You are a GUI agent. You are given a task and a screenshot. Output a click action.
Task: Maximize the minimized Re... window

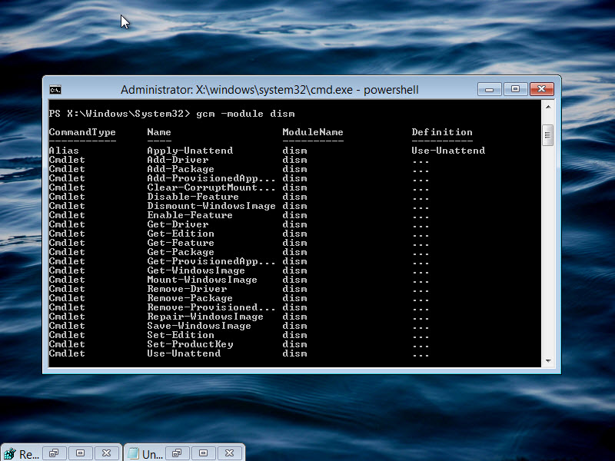[81, 453]
